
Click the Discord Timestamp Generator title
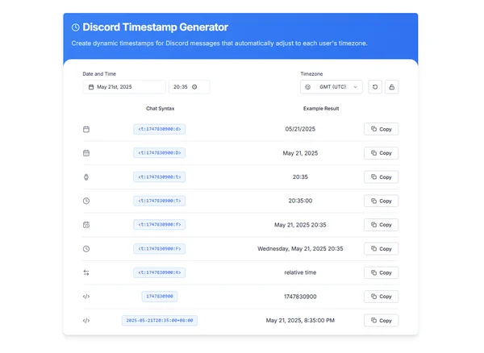click(x=155, y=27)
